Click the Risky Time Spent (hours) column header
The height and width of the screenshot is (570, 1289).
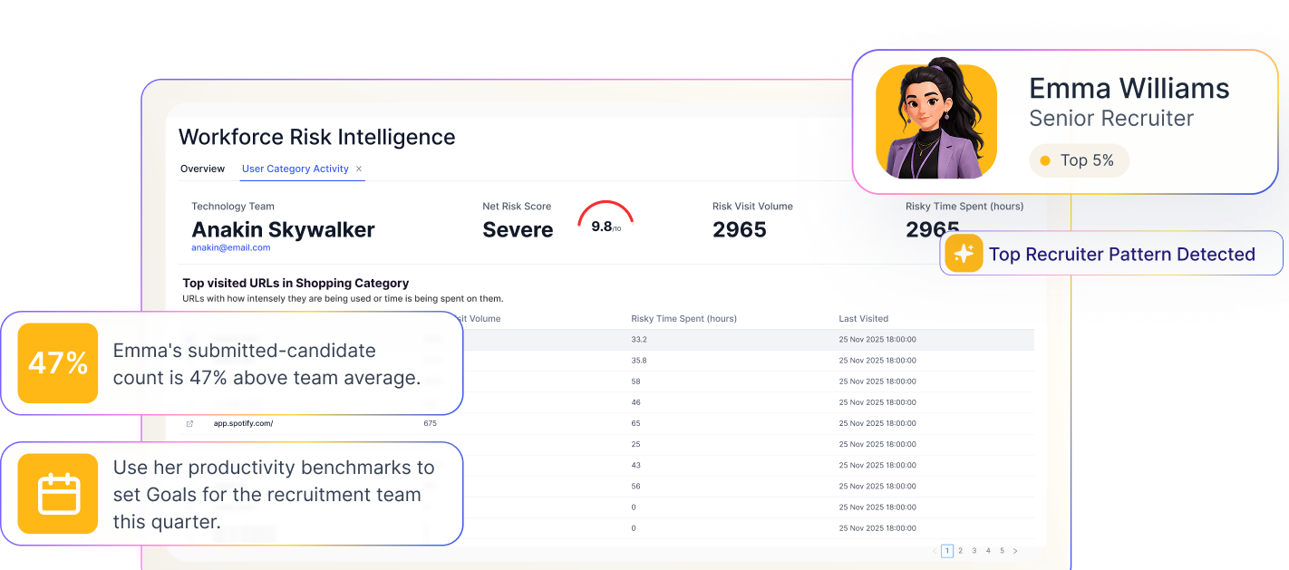683,319
